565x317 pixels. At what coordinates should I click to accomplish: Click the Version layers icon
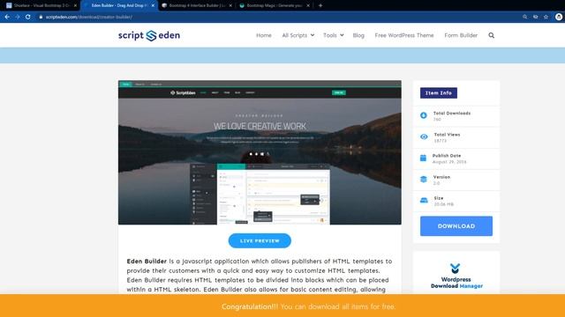point(424,179)
